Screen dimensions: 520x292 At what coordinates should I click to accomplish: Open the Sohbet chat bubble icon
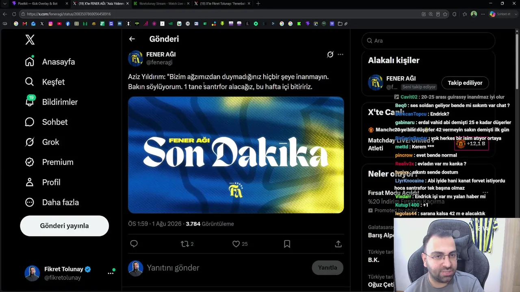coord(29,122)
